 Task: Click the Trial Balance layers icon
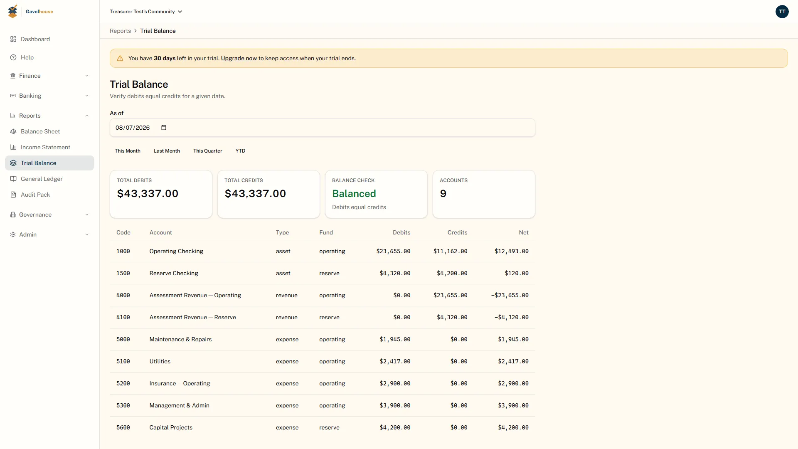13,163
